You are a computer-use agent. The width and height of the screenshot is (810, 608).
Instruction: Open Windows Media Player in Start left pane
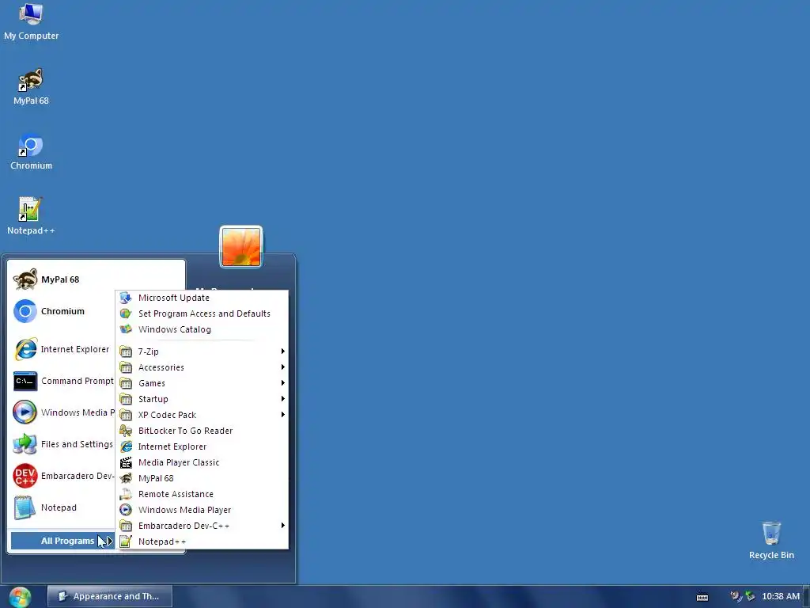pos(62,412)
